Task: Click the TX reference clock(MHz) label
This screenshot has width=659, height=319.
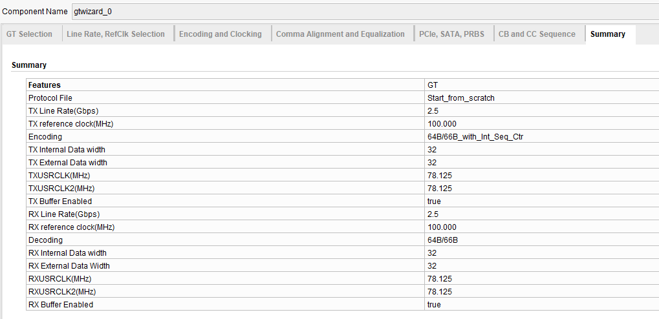Action: pyautogui.click(x=71, y=124)
